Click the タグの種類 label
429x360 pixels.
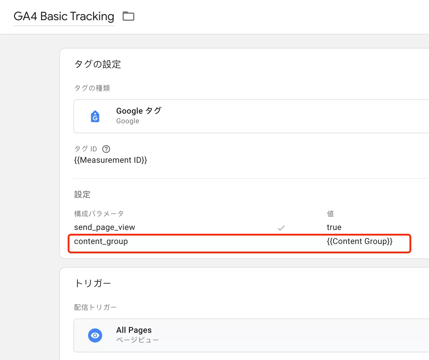pyautogui.click(x=92, y=88)
